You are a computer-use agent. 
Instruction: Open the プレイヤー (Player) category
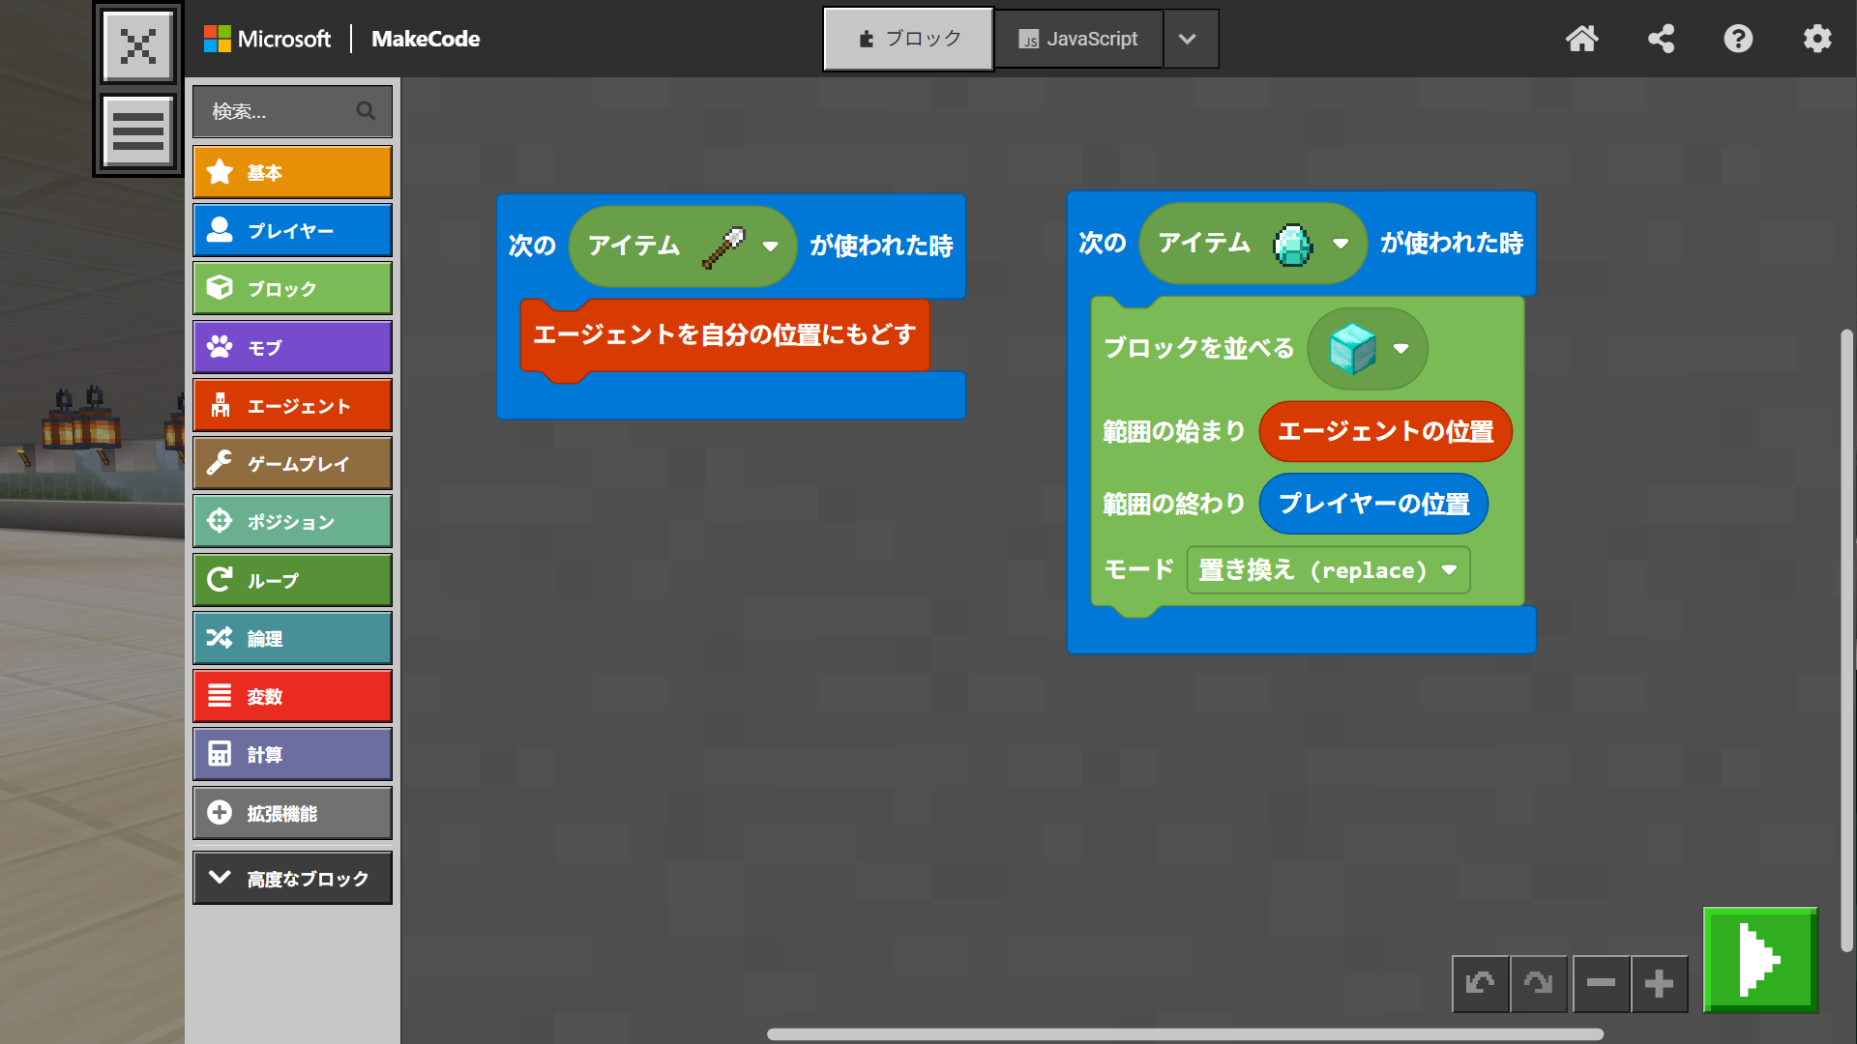[292, 230]
